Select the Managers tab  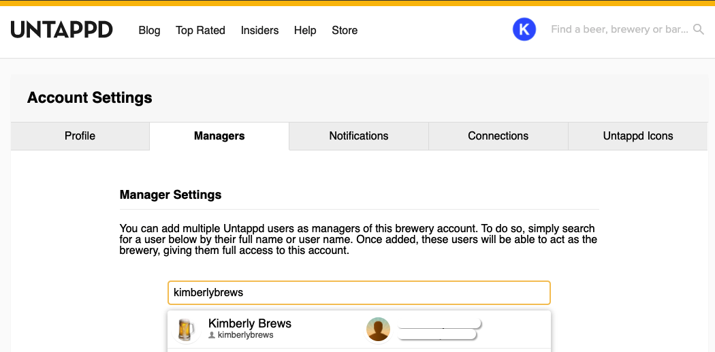[219, 136]
